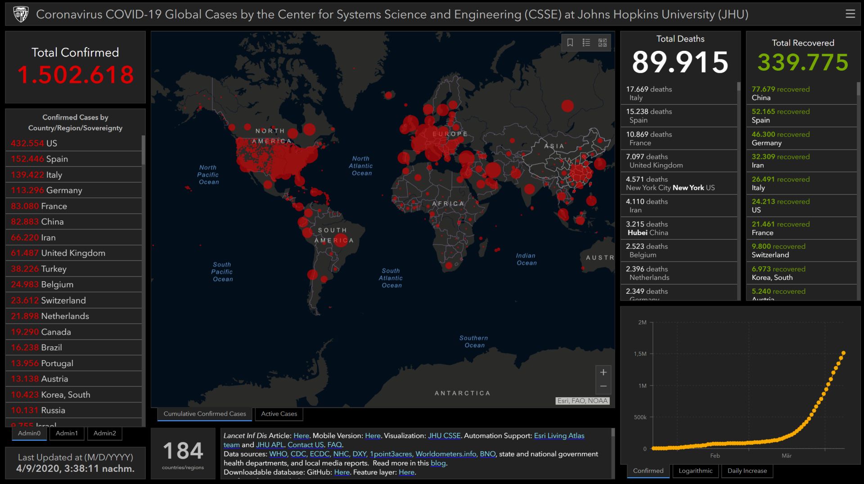Select Italy in confirmed cases list
Viewport: 864px width, 484px height.
click(73, 175)
